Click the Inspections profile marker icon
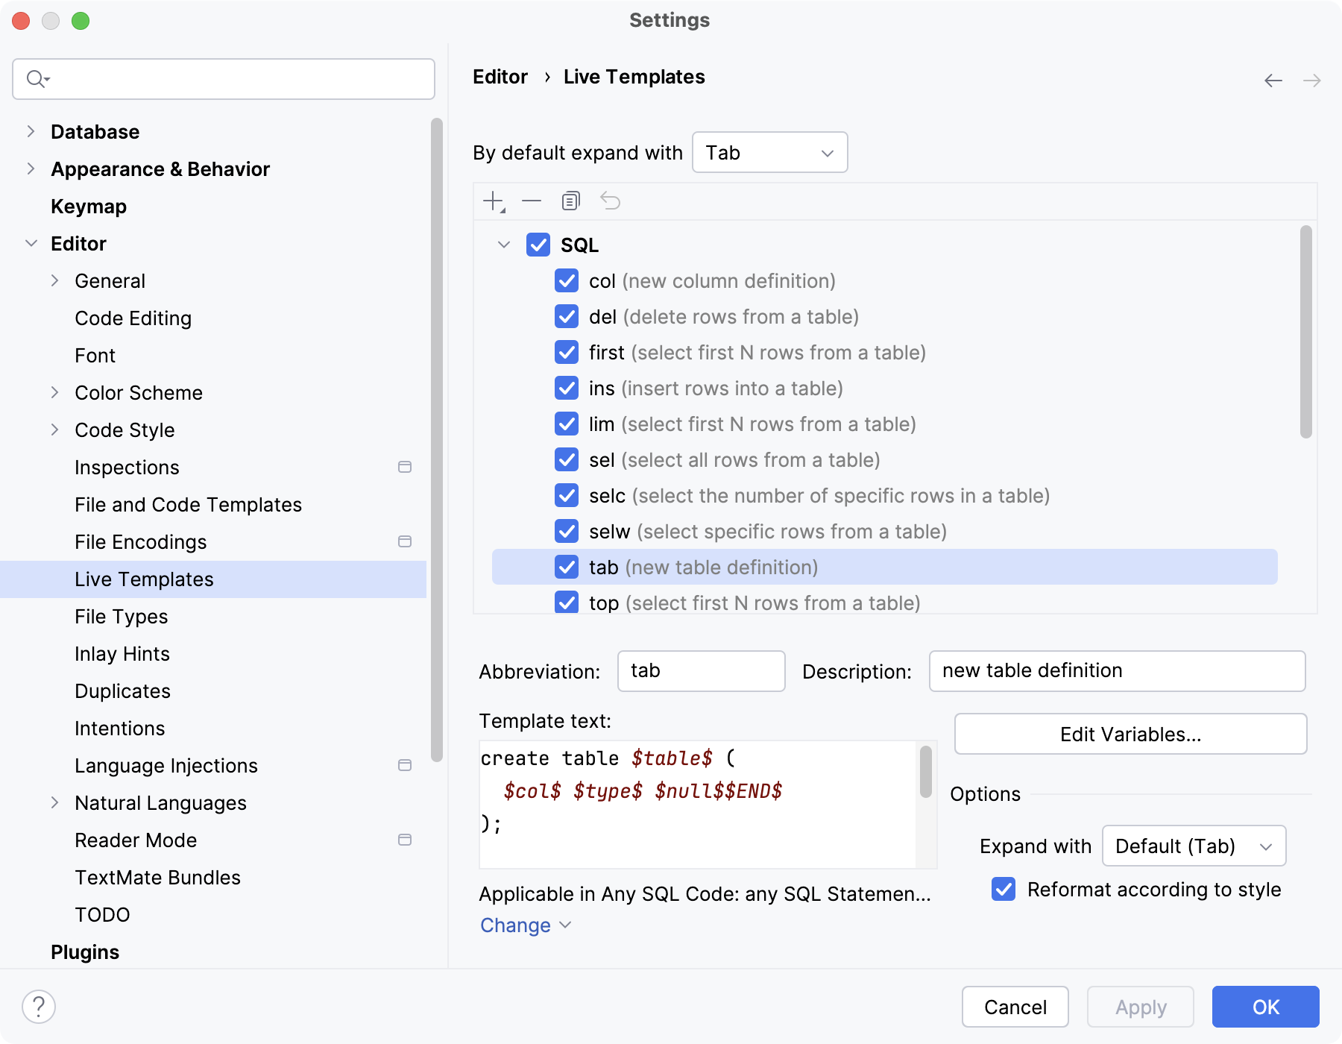The width and height of the screenshot is (1342, 1044). (x=405, y=467)
